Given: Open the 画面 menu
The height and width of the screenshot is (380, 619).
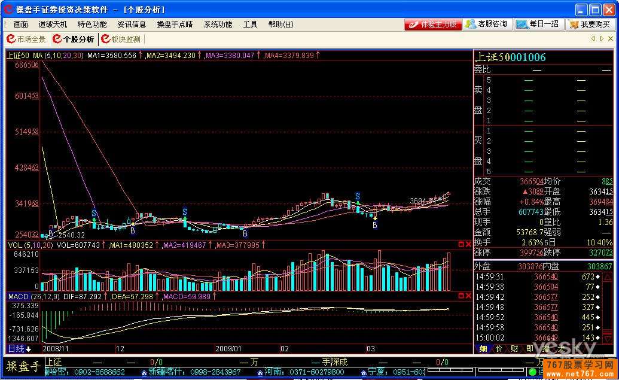Looking at the screenshot, I should [x=20, y=25].
